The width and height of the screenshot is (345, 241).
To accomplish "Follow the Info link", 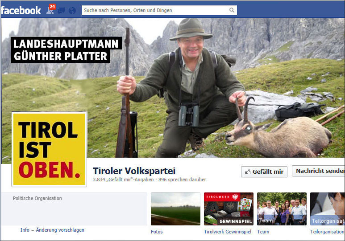I will click(x=25, y=230).
